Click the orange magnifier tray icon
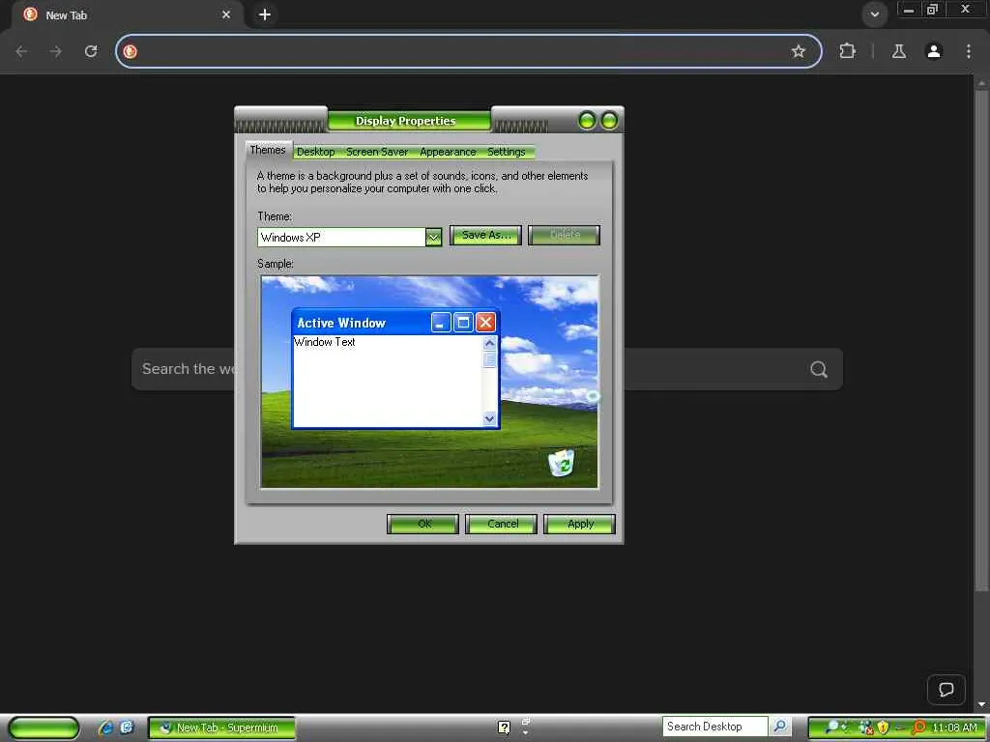 (x=918, y=728)
